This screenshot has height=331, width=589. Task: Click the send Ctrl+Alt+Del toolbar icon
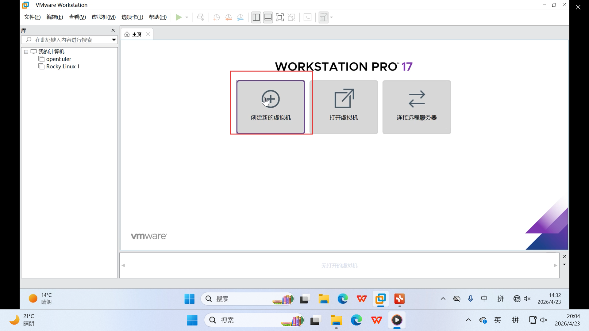(x=201, y=17)
